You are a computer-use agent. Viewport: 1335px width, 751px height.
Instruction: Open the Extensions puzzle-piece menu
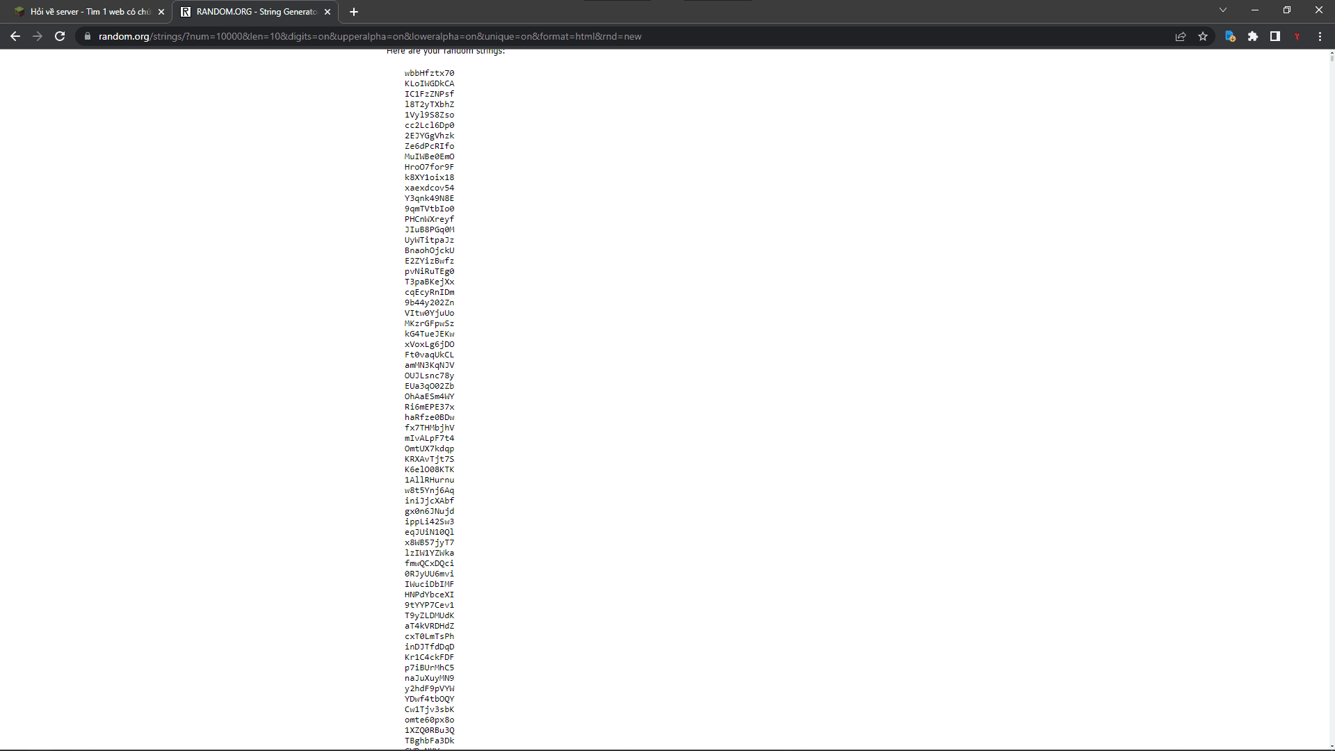[x=1253, y=36]
